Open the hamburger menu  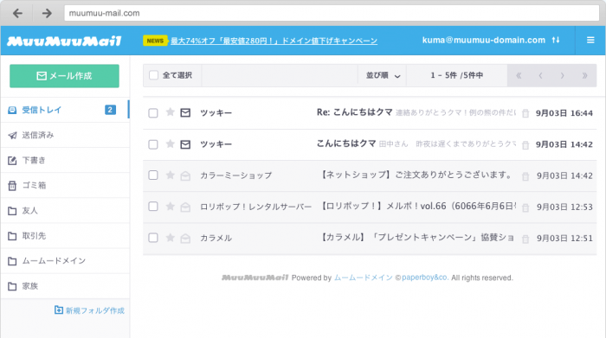coord(590,40)
